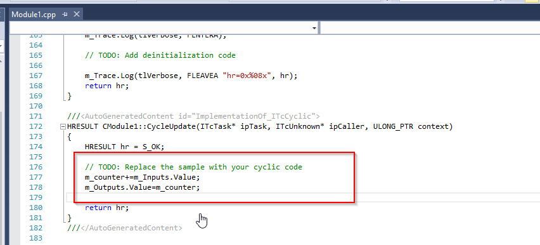The width and height of the screenshot is (540, 245).
Task: Open the right member navigation combo box
Action: point(430,28)
